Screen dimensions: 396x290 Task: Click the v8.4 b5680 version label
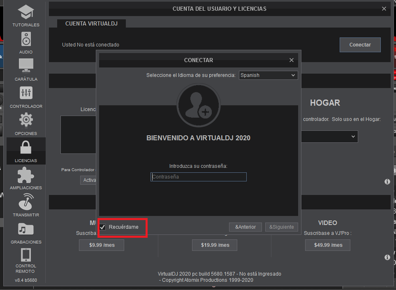(26, 280)
